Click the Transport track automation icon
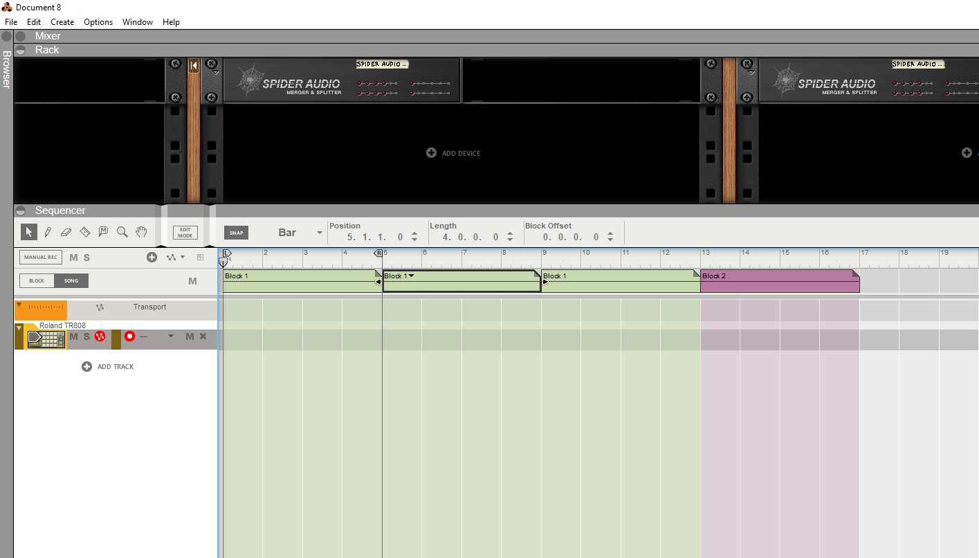This screenshot has width=979, height=558. [x=100, y=307]
